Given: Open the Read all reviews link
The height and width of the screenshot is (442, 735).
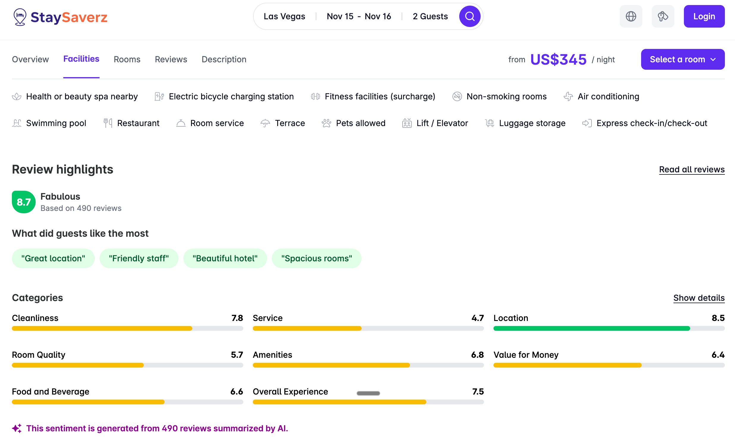Looking at the screenshot, I should tap(691, 169).
